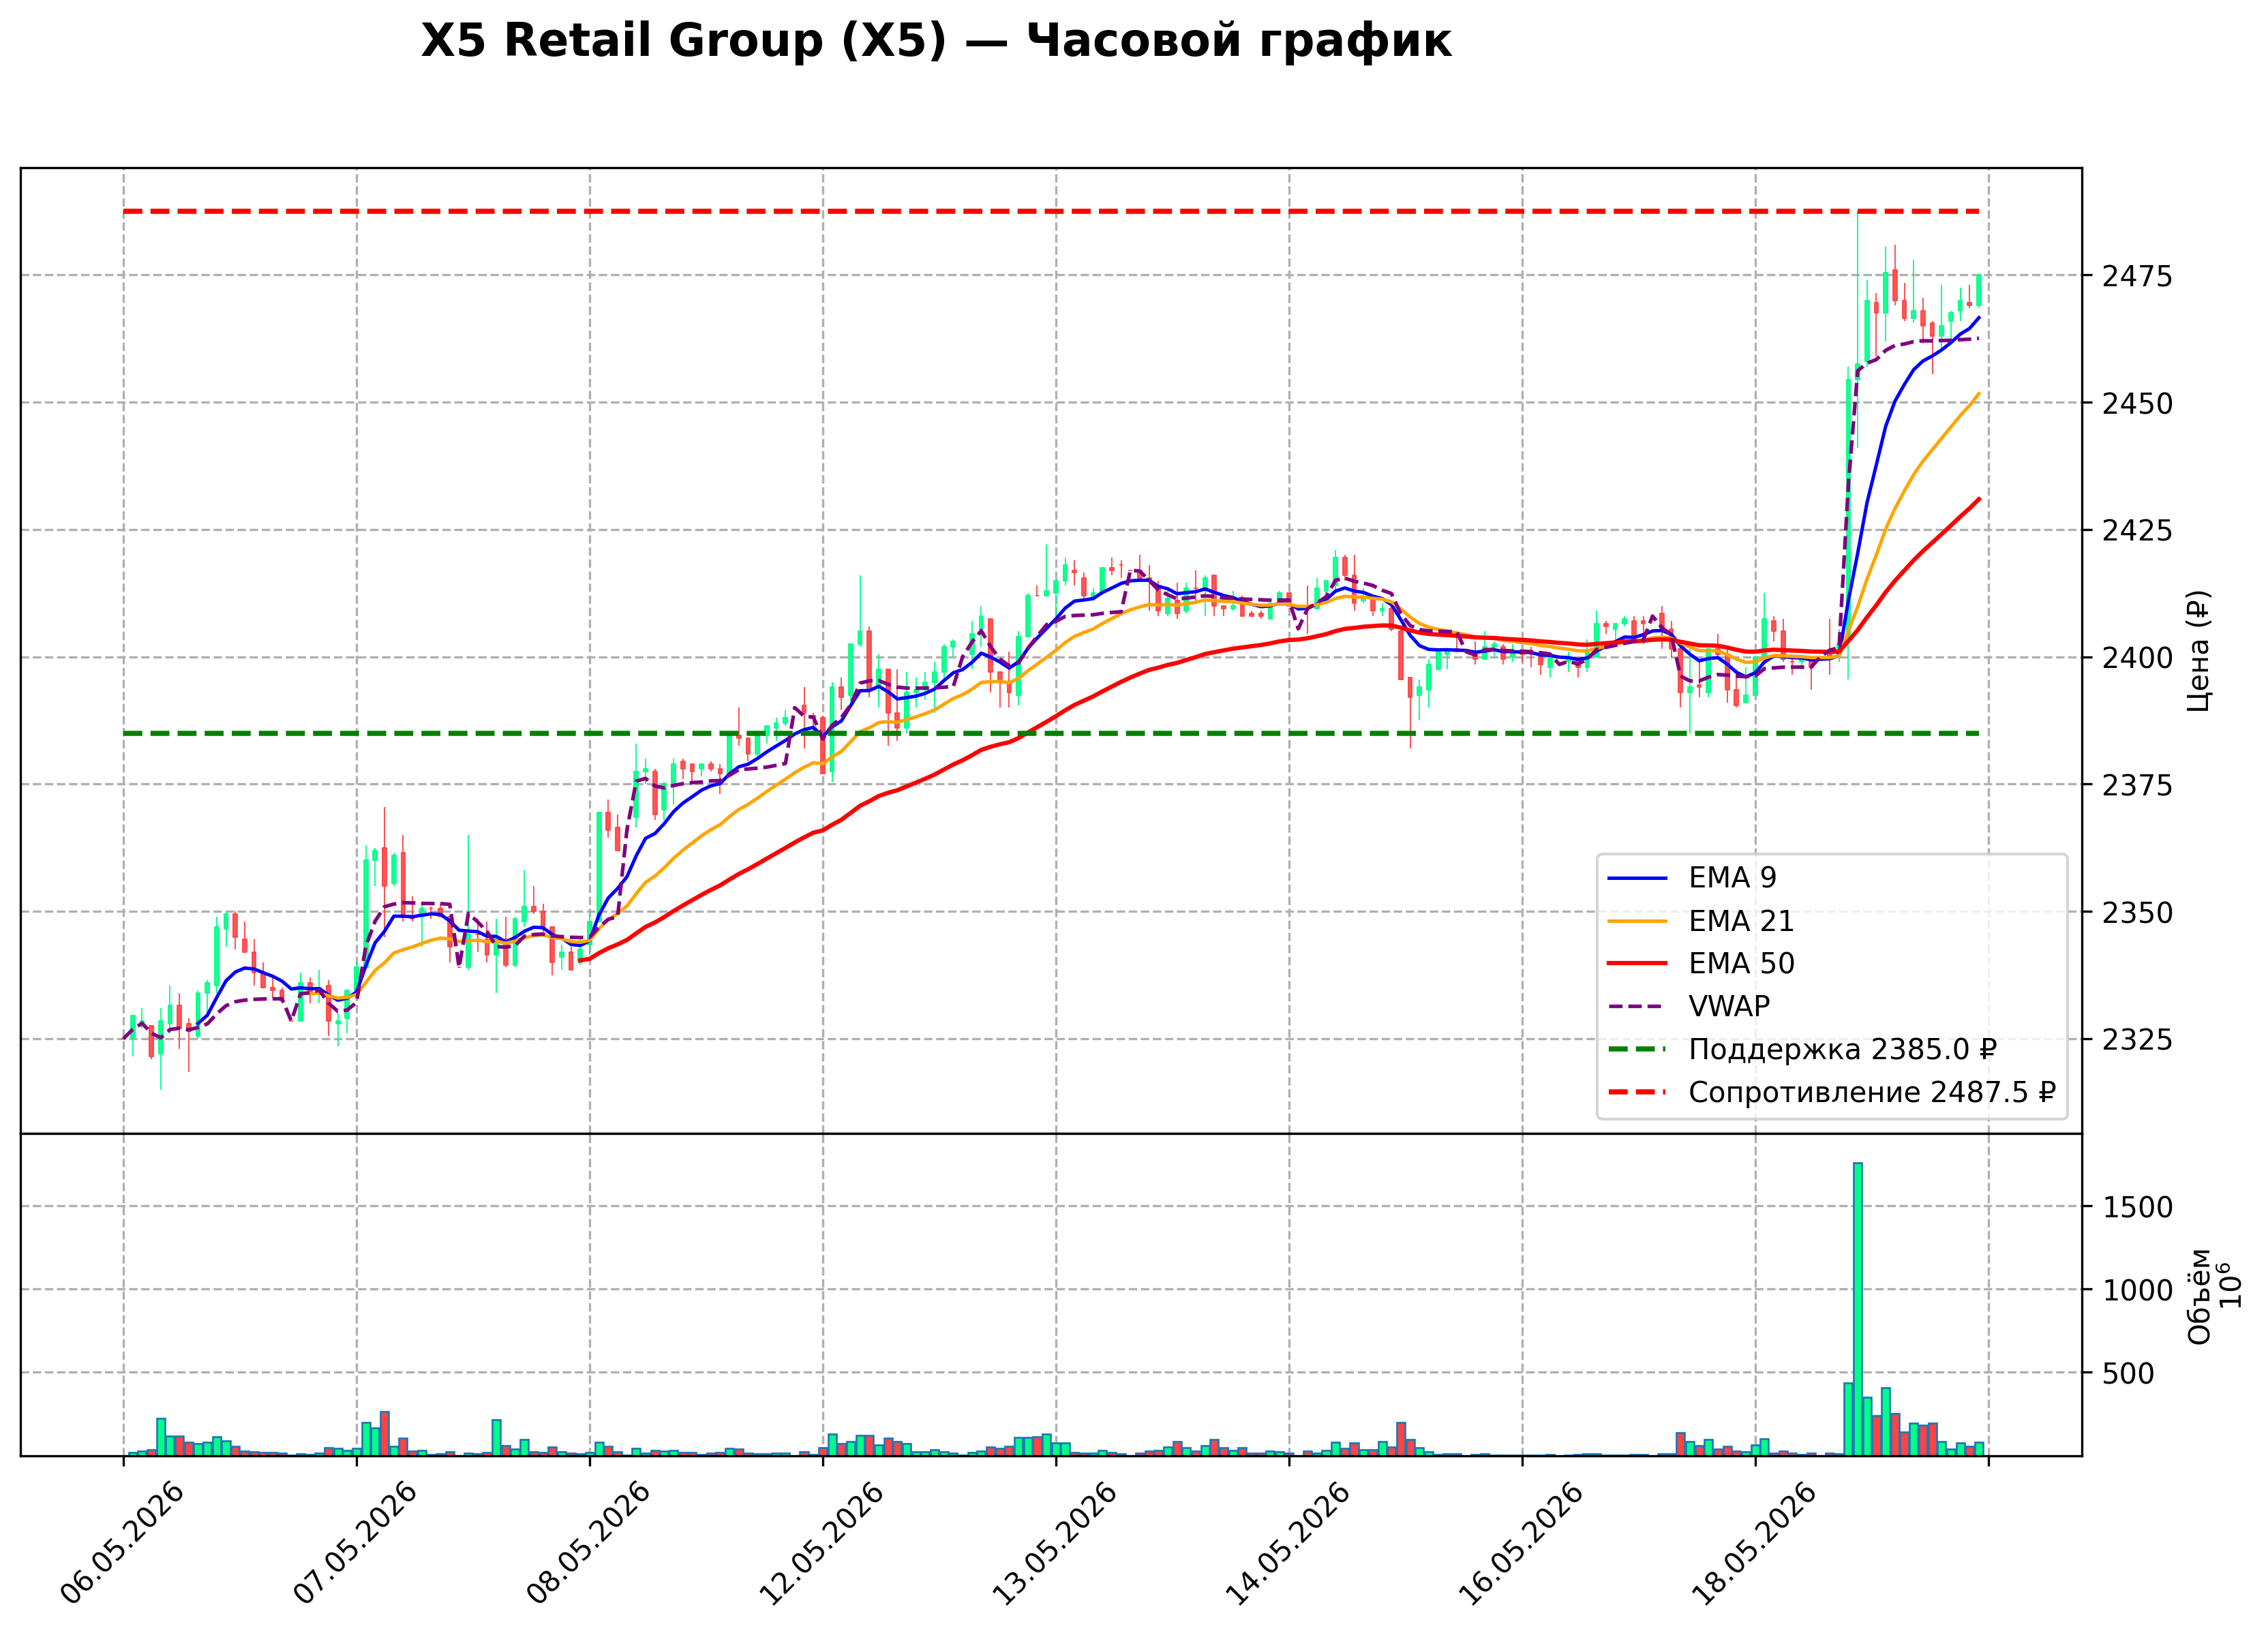Viewport: 2268px width, 1631px height.
Task: Click the legend entry Сопротивление 2487.5 ₽
Action: [x=1831, y=1093]
